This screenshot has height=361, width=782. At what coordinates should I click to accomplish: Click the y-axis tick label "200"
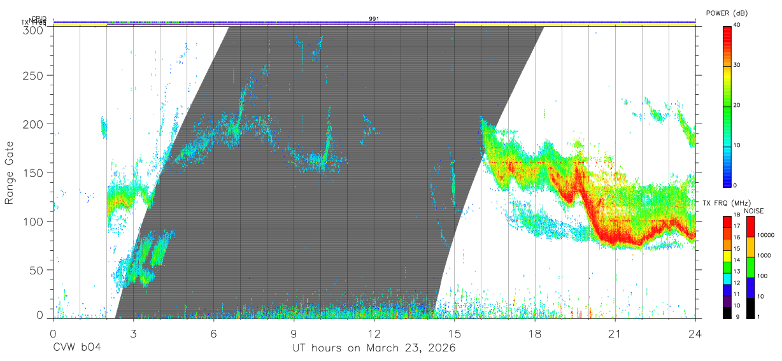point(32,124)
